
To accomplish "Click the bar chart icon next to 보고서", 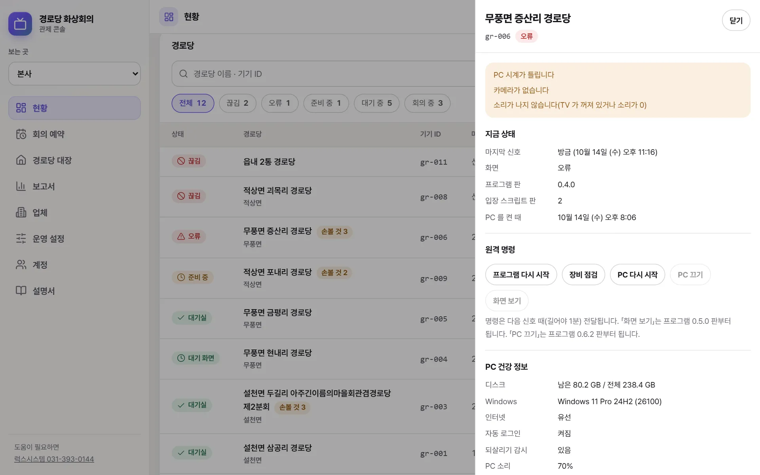I will click(x=21, y=186).
